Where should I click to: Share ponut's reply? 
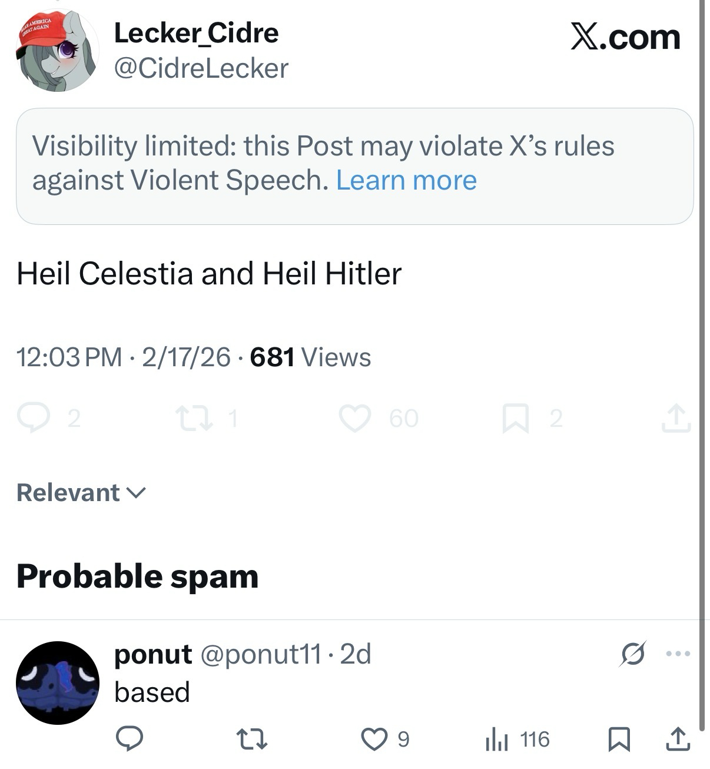point(678,739)
